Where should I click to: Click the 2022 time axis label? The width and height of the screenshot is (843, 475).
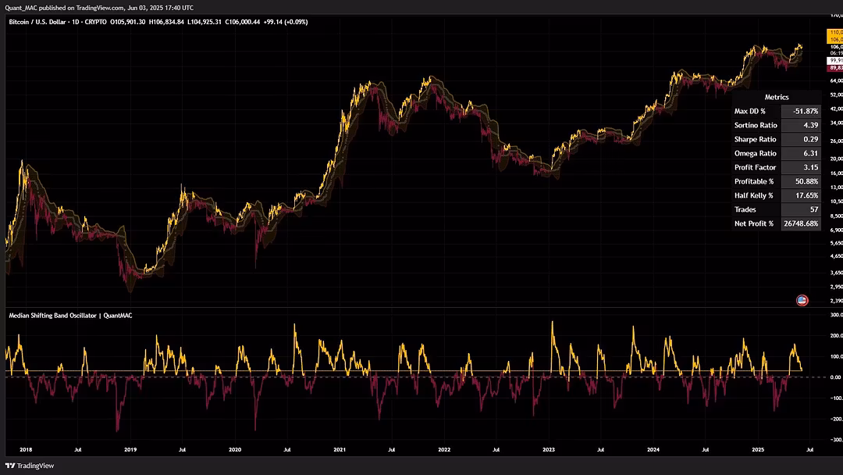click(x=444, y=450)
